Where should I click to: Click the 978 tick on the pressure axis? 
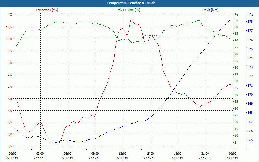250,21
